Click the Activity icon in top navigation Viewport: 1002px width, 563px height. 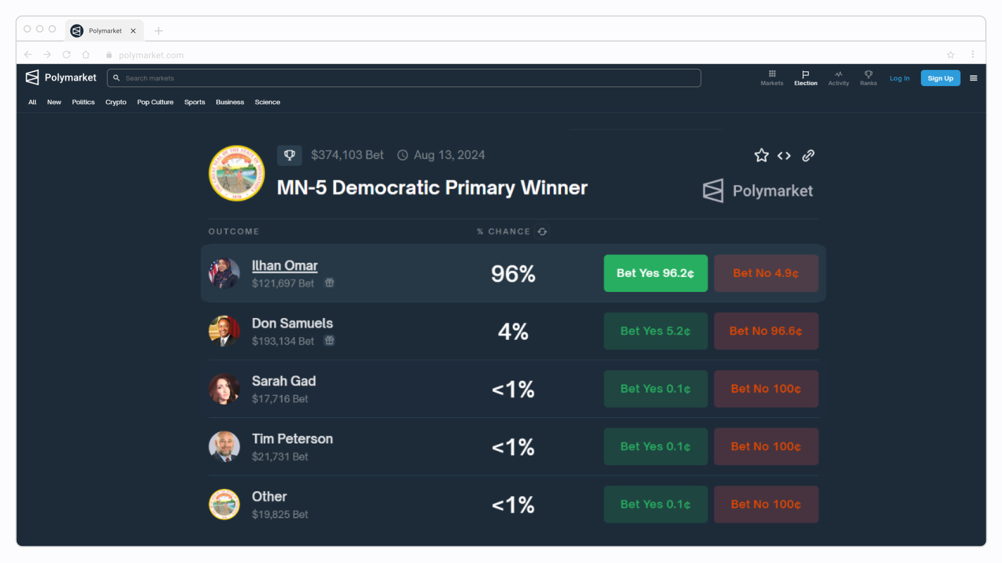click(x=838, y=78)
